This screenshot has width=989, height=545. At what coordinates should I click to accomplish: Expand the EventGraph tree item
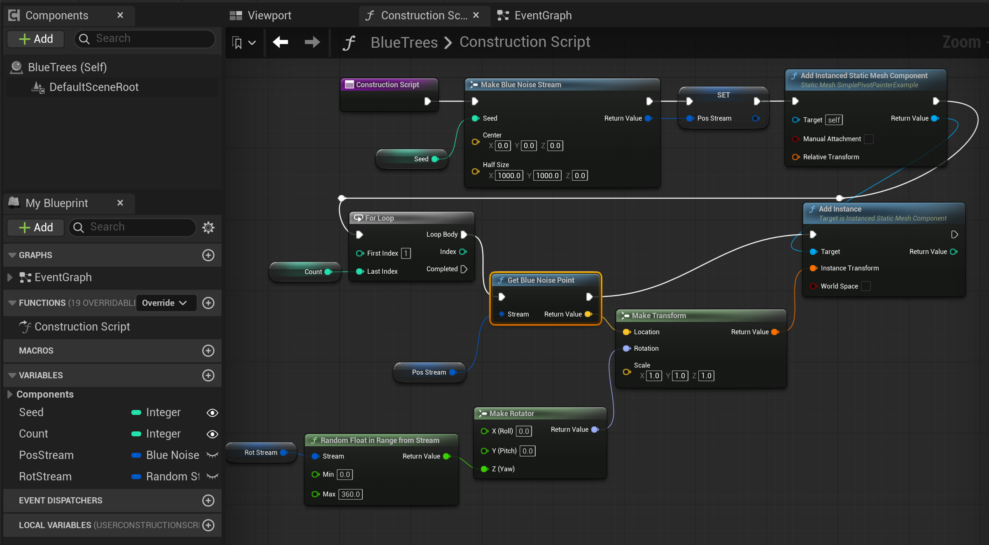point(10,277)
